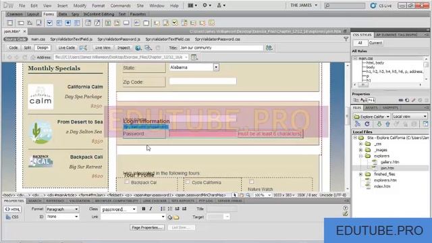Insert a Text Field from the Forms toolbar

point(21,23)
